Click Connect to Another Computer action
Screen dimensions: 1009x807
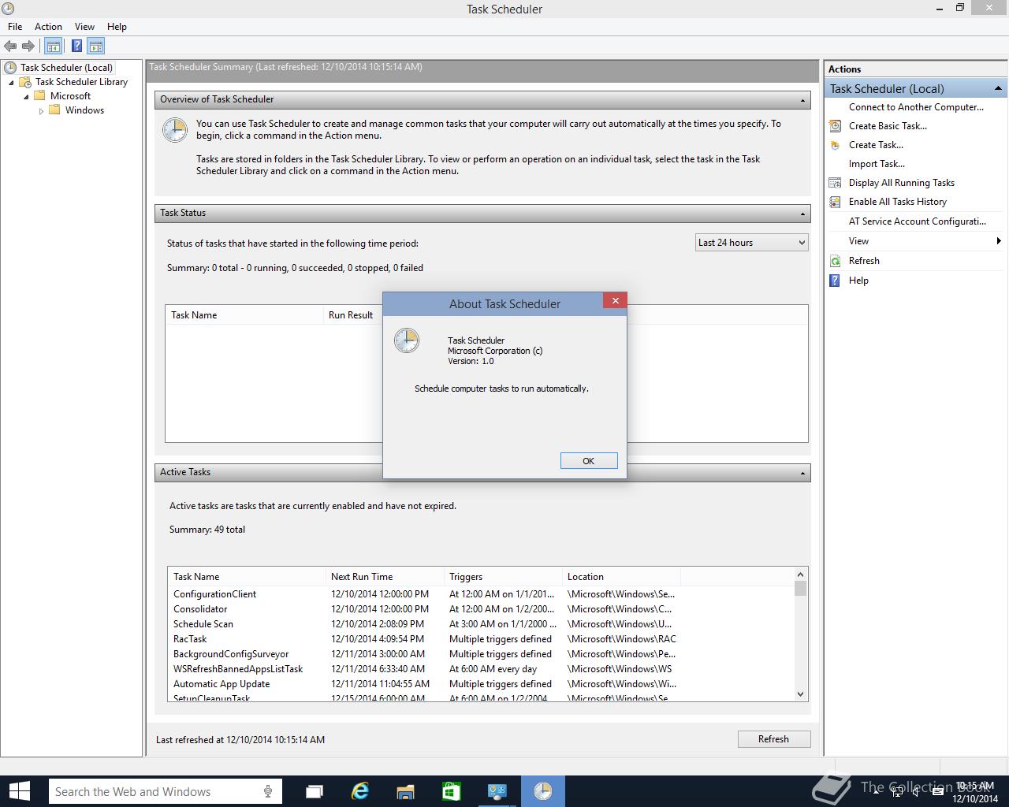[x=916, y=107]
